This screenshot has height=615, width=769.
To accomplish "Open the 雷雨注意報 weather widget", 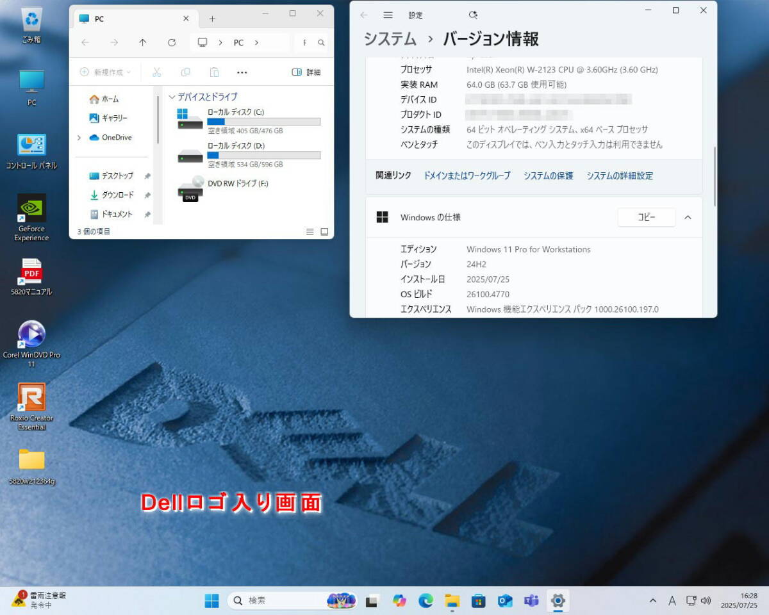I will point(40,600).
